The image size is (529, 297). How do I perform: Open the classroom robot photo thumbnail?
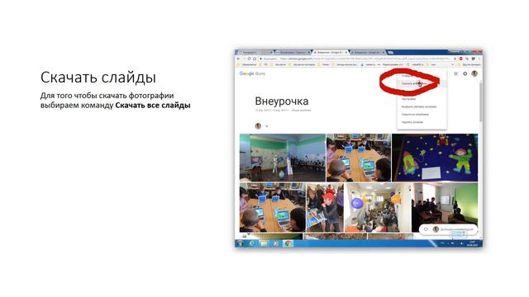(283, 158)
